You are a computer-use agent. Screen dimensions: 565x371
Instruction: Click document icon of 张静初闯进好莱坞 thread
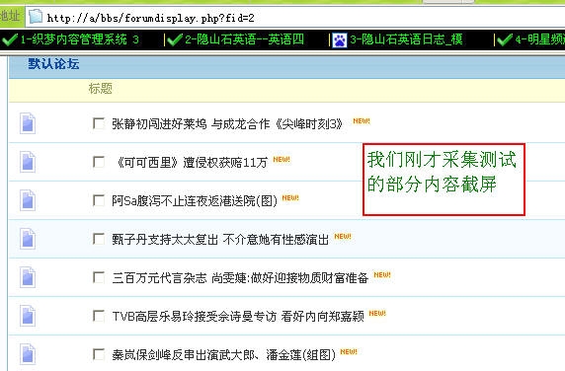[x=28, y=123]
